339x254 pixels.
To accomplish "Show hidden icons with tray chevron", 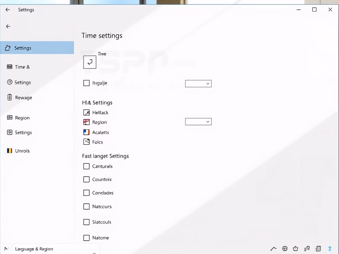I will [273, 249].
